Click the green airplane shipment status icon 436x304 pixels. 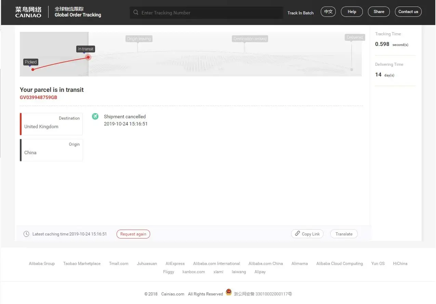point(95,117)
